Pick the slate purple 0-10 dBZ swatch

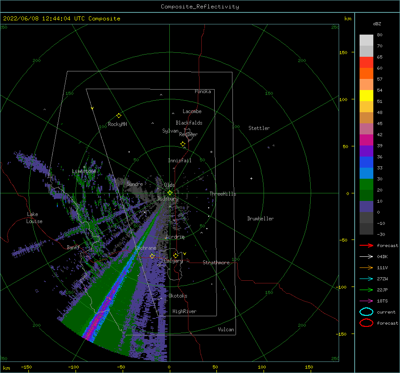tap(366, 207)
